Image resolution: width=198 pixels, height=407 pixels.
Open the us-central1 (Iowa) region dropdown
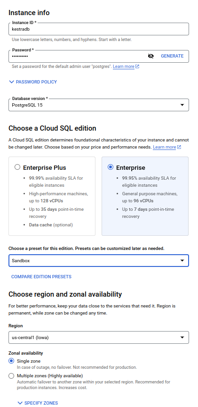99,338
